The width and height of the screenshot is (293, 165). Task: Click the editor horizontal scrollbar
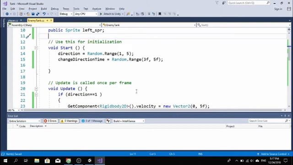tap(152, 110)
